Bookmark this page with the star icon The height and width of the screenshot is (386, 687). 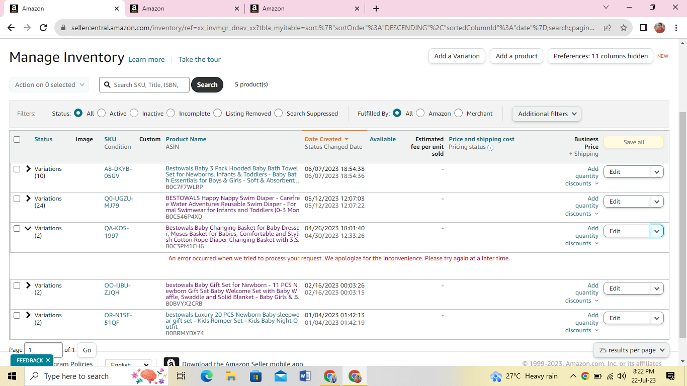coord(624,28)
